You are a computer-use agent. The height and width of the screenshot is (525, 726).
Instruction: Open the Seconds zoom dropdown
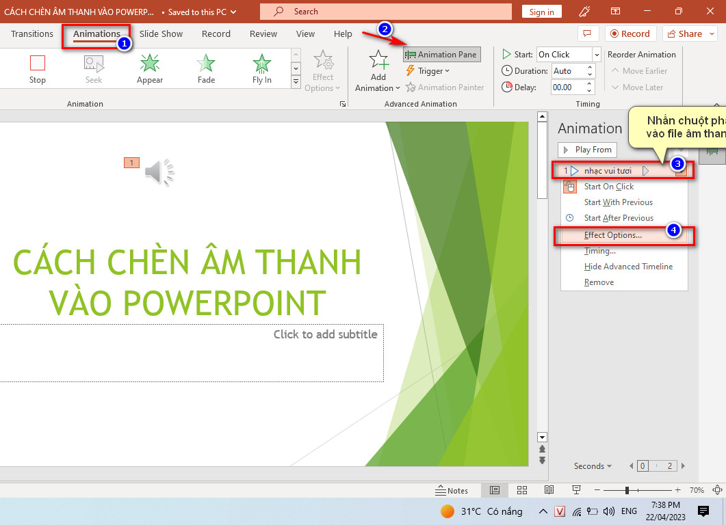click(x=593, y=466)
